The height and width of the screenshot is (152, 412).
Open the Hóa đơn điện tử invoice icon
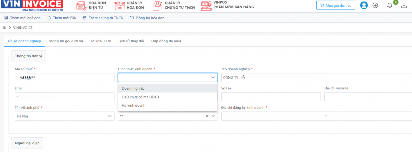tap(81, 6)
